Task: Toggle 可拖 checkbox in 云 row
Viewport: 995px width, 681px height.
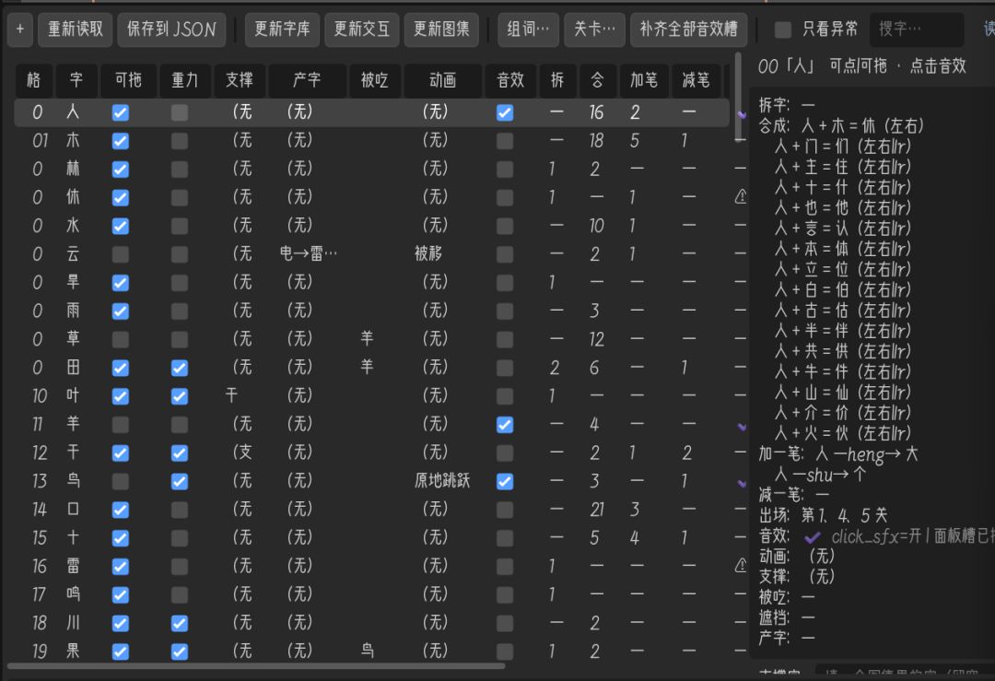Action: (x=121, y=254)
